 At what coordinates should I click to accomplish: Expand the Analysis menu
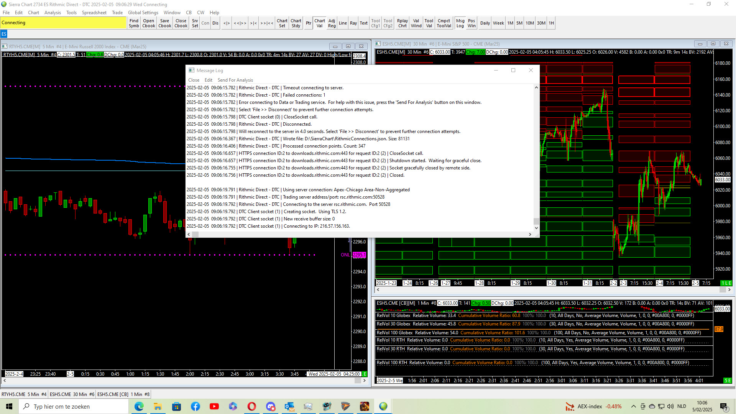[53, 13]
